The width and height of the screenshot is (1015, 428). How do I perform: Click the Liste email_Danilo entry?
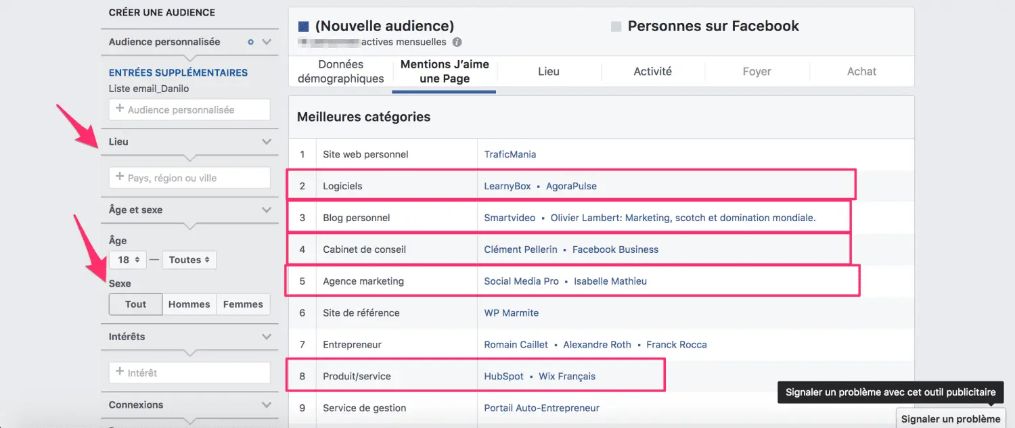[149, 89]
